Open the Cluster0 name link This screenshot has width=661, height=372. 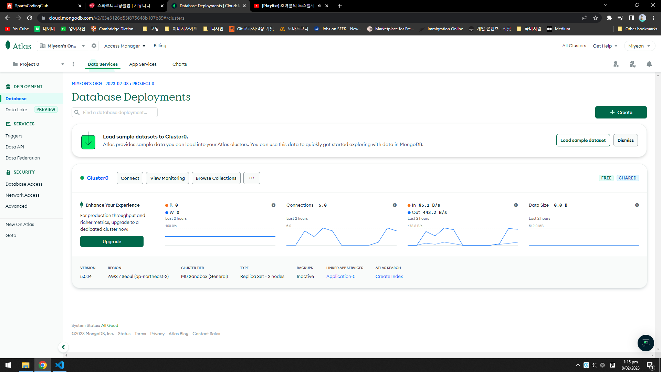click(97, 178)
